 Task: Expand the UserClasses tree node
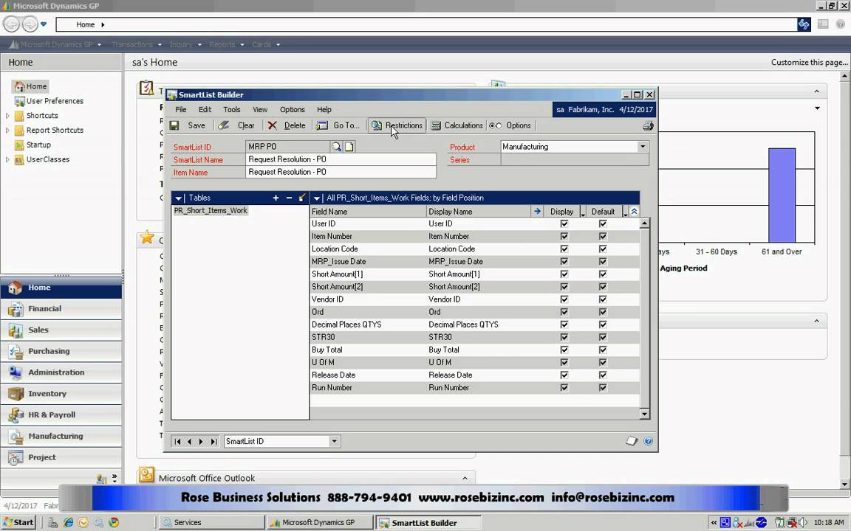coord(7,159)
